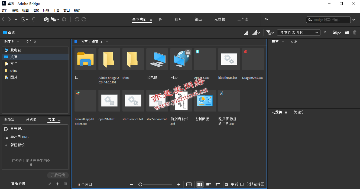Click the 自定导出 preset
The height and width of the screenshot is (189, 360).
click(x=35, y=129)
